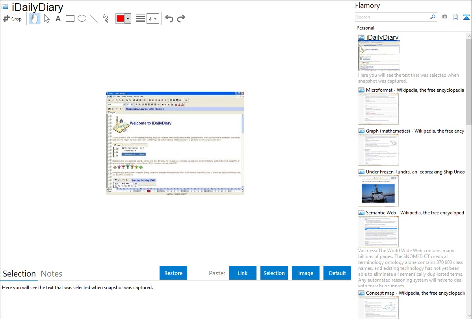Click the icon beside sidebar iDailyDiary title
472x319 pixels.
(x=361, y=37)
